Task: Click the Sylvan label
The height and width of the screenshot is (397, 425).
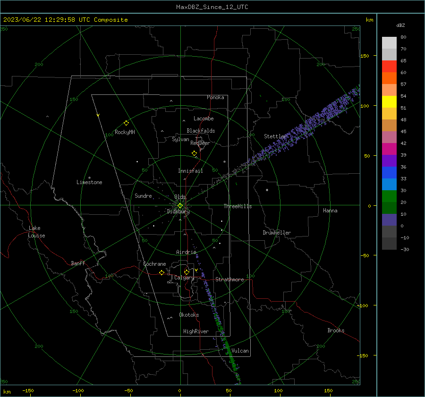Action: click(180, 139)
